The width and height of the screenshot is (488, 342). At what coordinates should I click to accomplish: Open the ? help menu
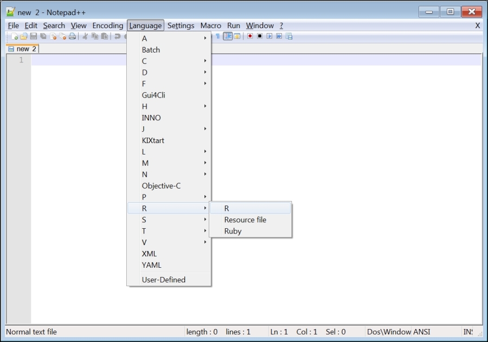click(281, 25)
